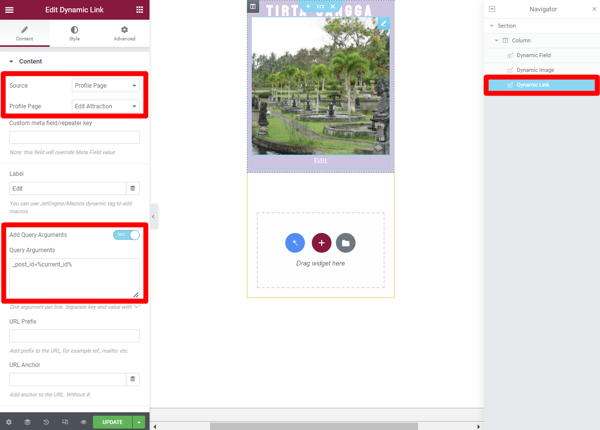600x430 pixels.
Task: Collapse the Column item in Navigator
Action: click(x=497, y=40)
